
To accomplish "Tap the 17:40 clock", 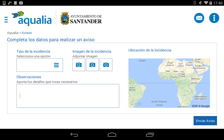I will [x=218, y=3].
